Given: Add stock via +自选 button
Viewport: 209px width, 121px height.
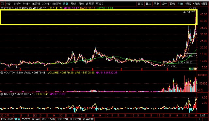Looking at the screenshot, I should click(196, 4).
